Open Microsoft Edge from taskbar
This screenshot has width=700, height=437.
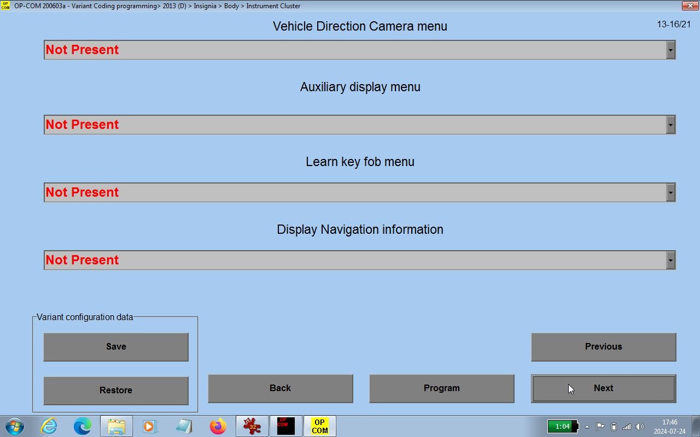pos(83,426)
